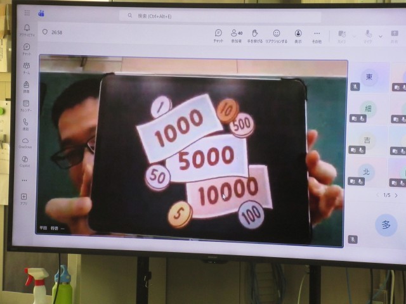Raise your hand in the meeting
Viewport: 406px width, 304px height.
[255, 35]
